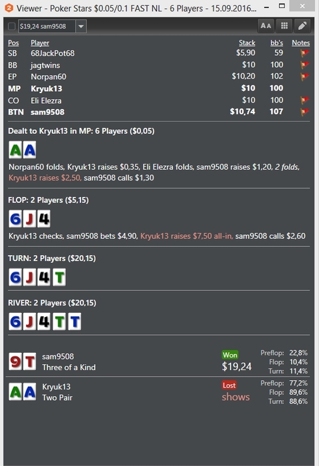This screenshot has width=319, height=466.
Task: Open the note flag for sam9508
Action: [x=304, y=112]
